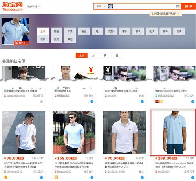Click the orange badge beside the red Tmall badge

[x=161, y=101]
